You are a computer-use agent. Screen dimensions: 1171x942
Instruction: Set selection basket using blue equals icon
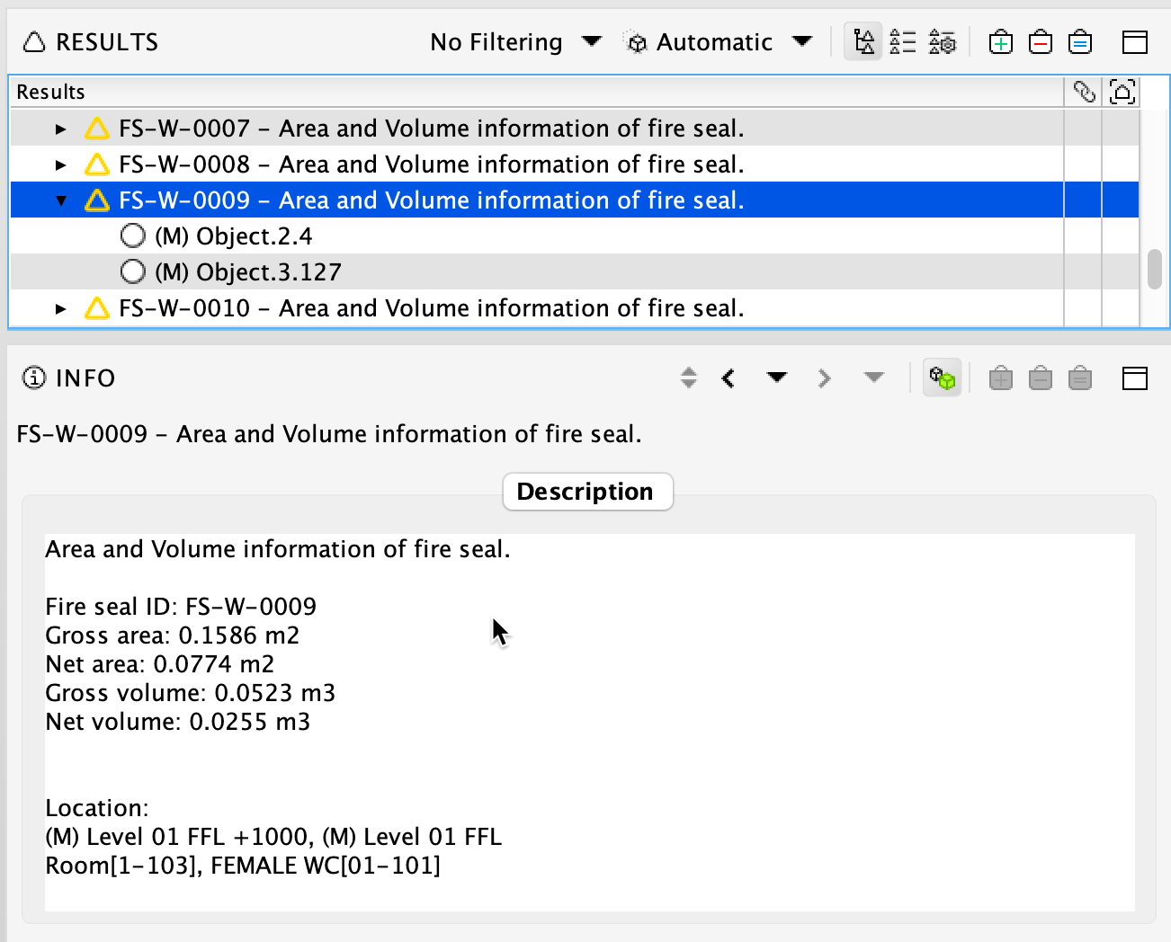(1079, 42)
